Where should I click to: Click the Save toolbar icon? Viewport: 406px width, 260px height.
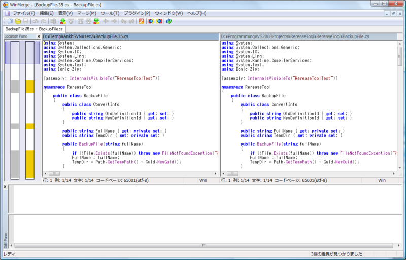26,21
